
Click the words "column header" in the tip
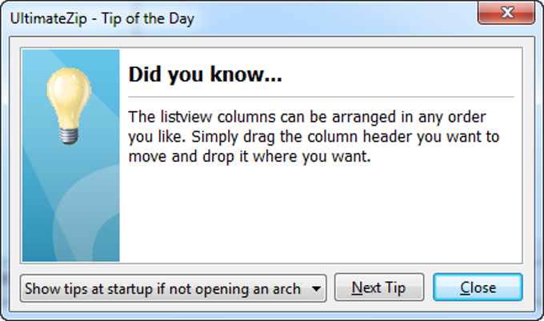click(x=345, y=137)
